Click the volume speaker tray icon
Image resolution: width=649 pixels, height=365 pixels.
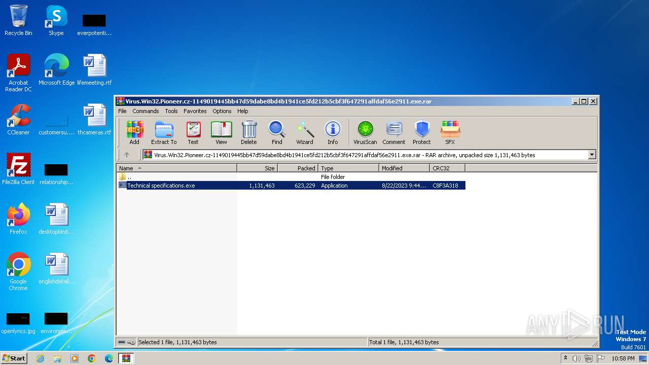click(576, 358)
